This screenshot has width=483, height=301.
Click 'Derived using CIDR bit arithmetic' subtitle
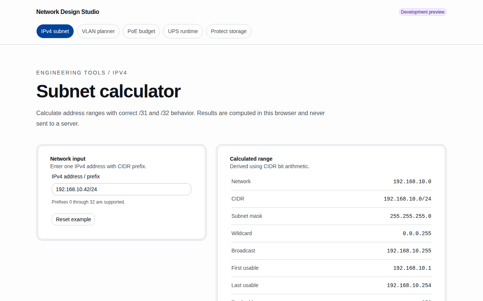(x=269, y=166)
